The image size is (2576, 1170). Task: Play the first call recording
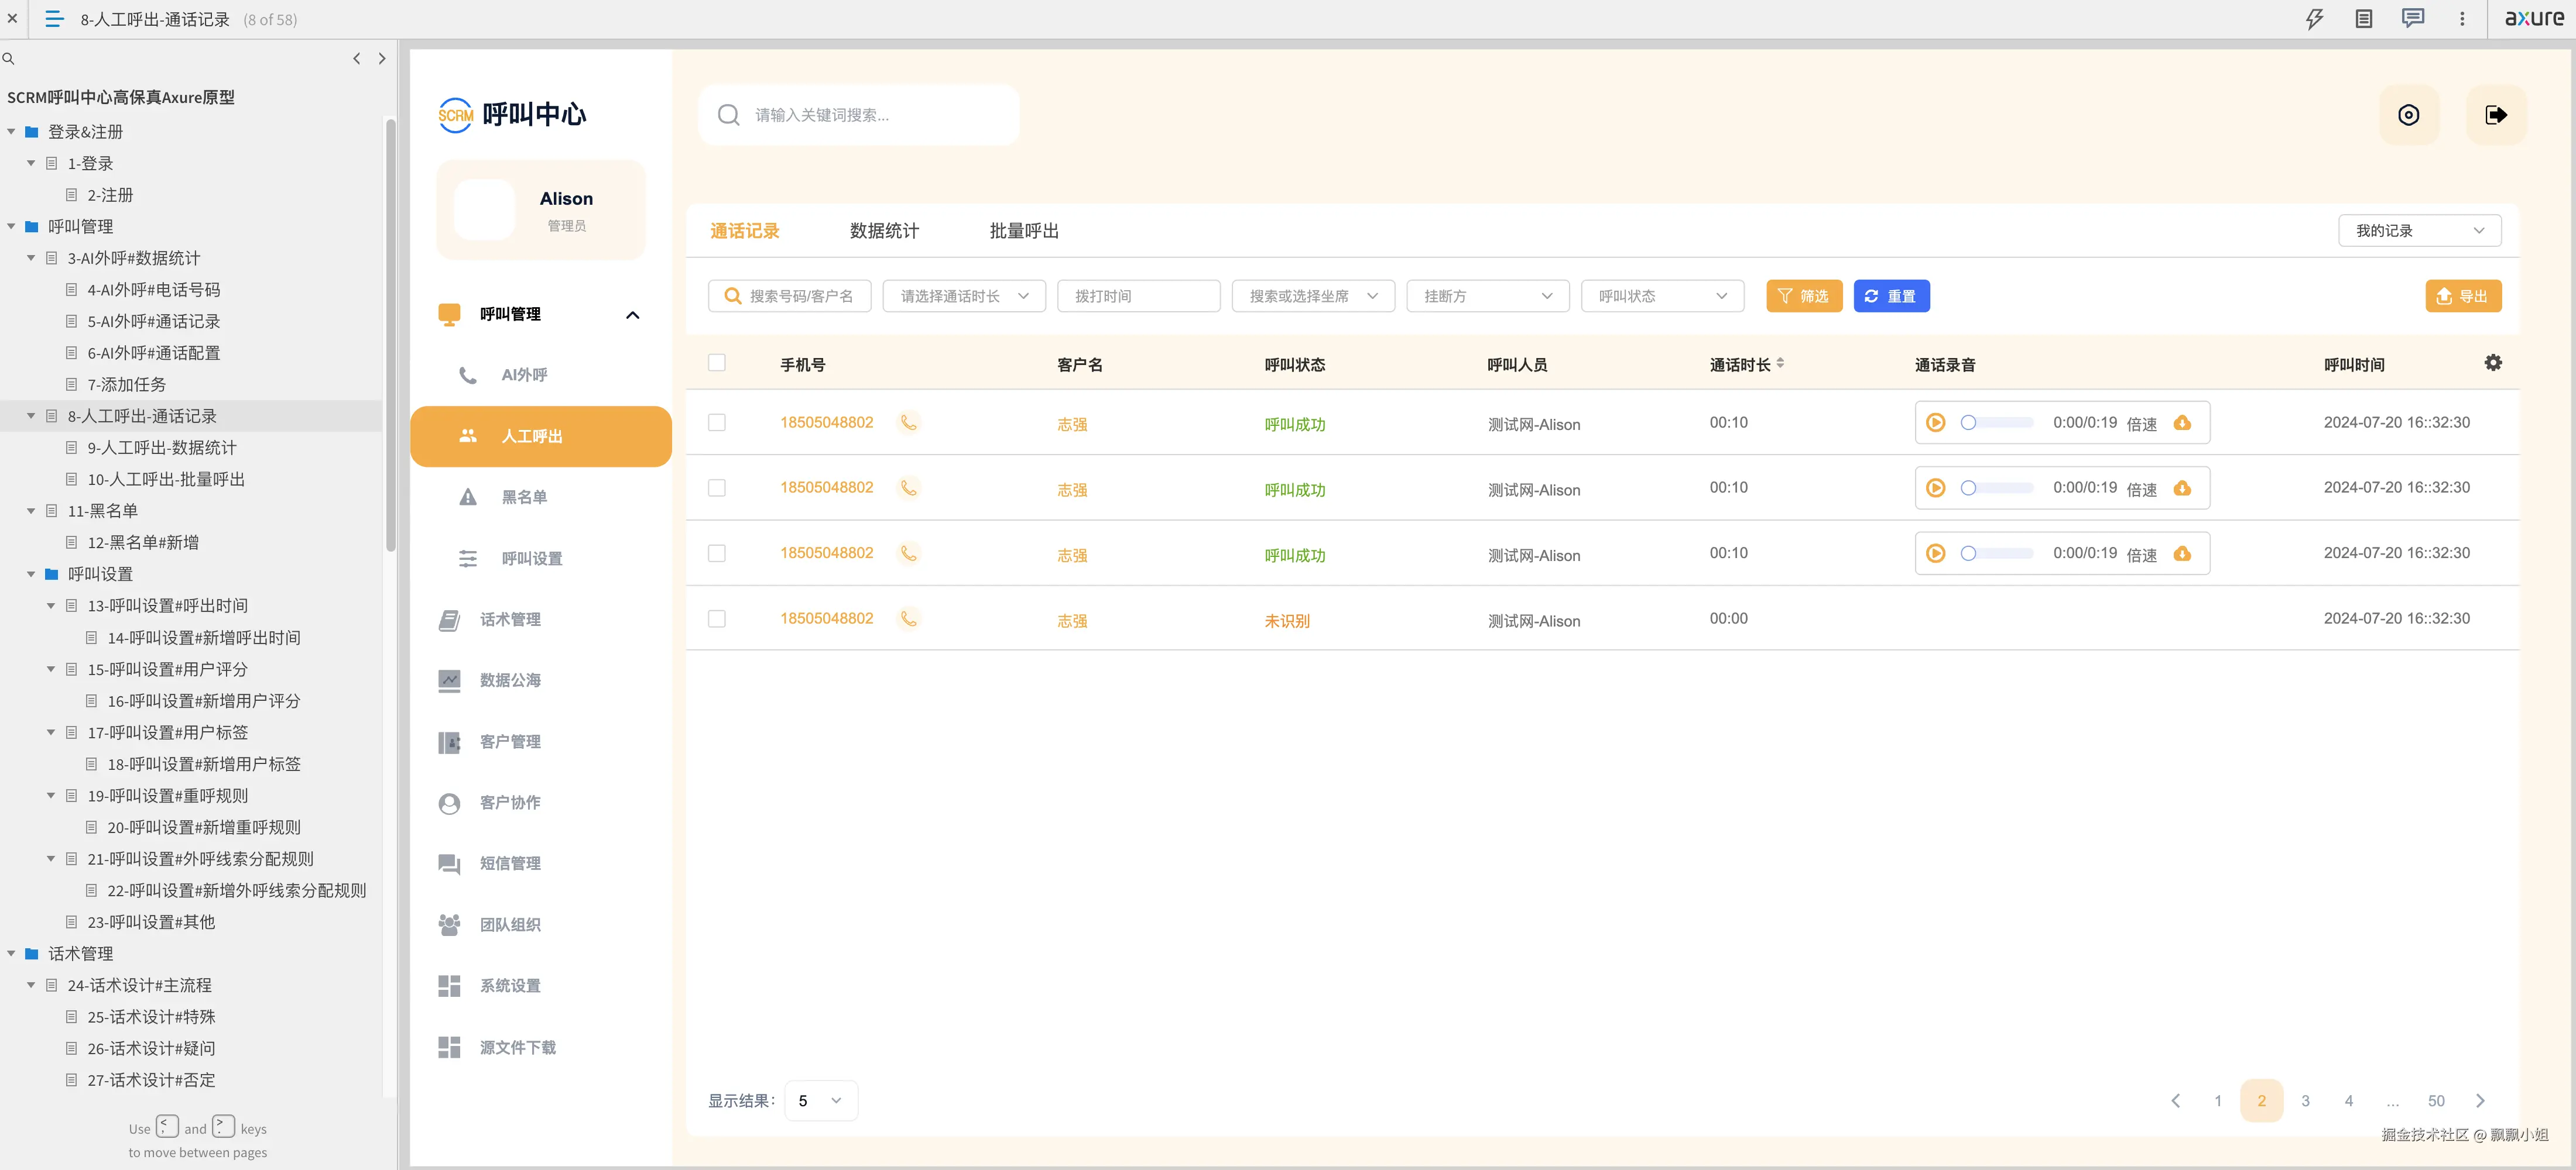pos(1935,422)
